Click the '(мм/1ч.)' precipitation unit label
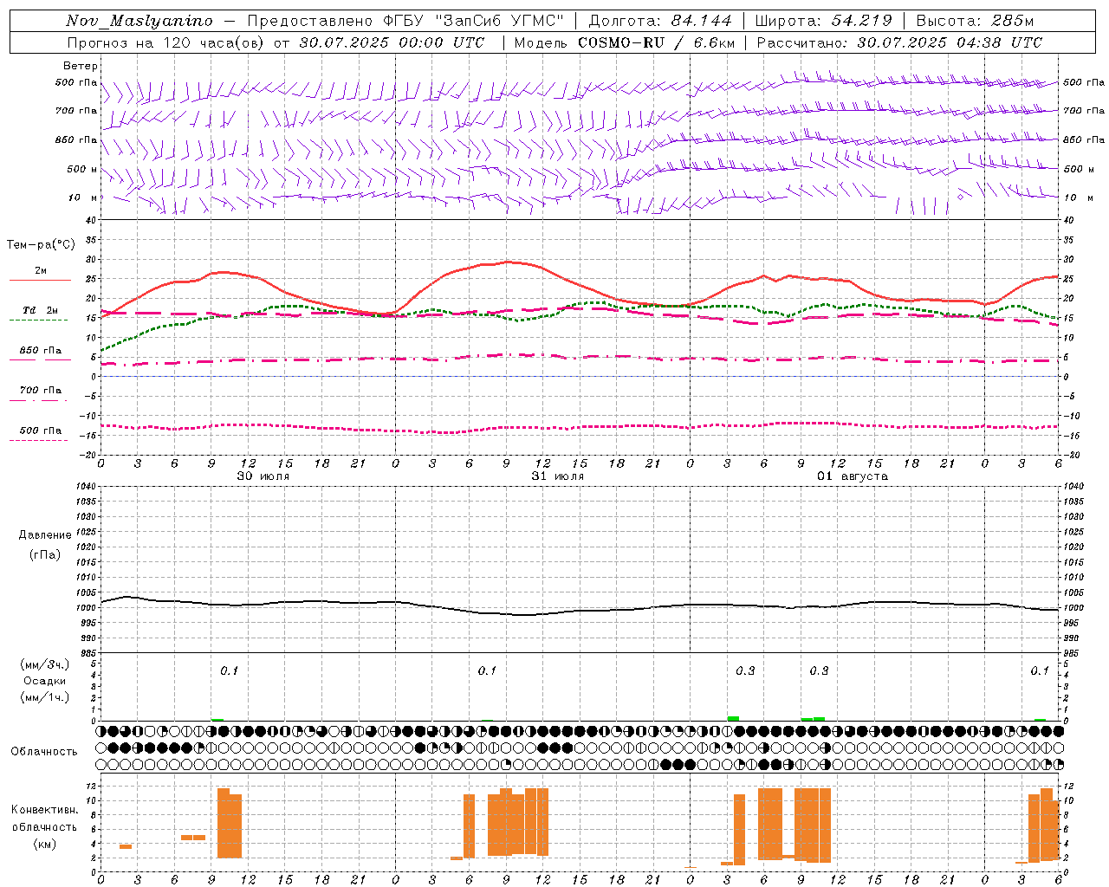The image size is (1109, 887). pyautogui.click(x=45, y=697)
